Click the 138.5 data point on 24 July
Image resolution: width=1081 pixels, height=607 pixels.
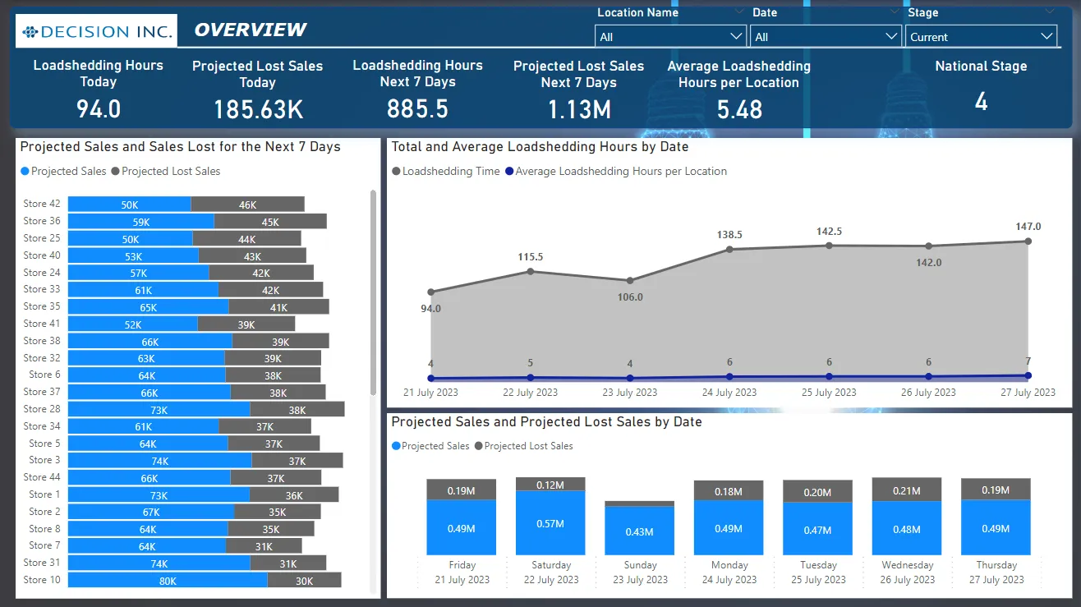click(x=730, y=249)
